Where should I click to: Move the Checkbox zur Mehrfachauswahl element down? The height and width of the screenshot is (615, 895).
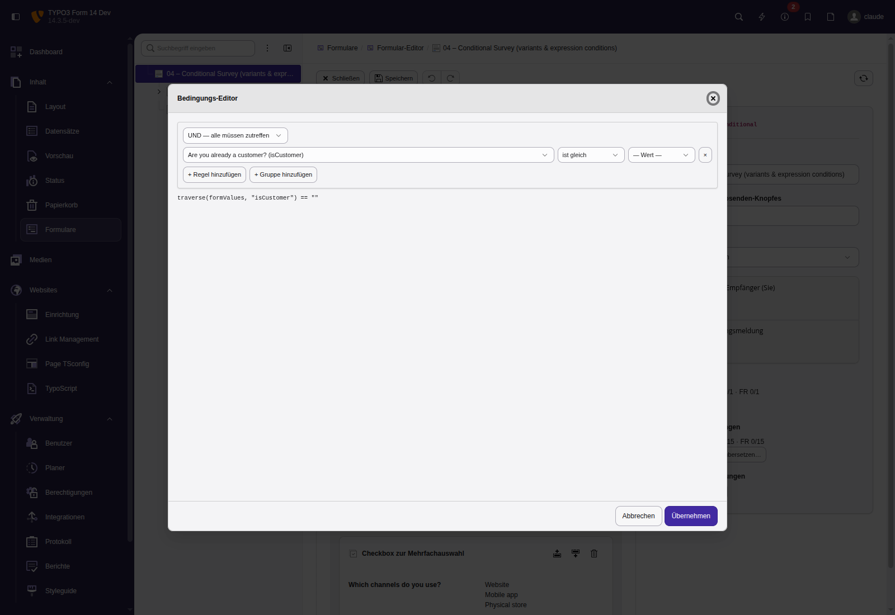(x=576, y=553)
